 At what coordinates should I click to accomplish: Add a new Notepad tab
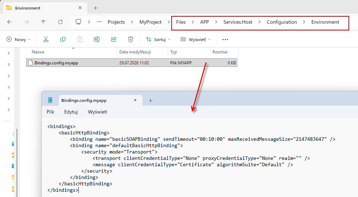(x=150, y=100)
